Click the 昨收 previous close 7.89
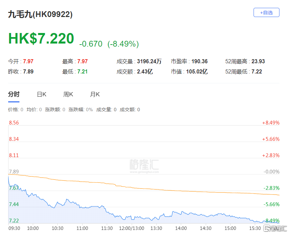The width and height of the screenshot is (289, 234). (28, 71)
